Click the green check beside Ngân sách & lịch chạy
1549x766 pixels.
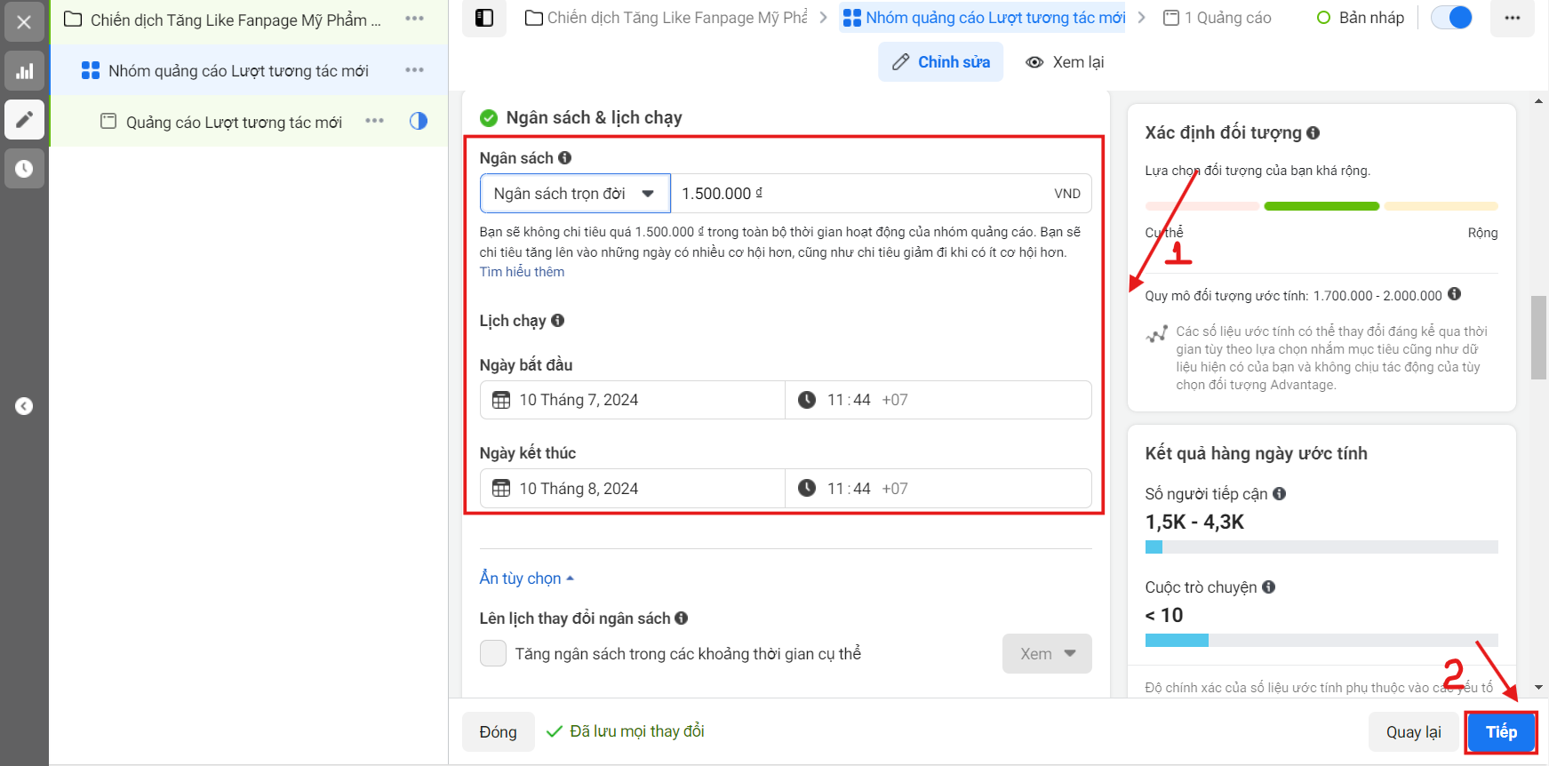489,117
